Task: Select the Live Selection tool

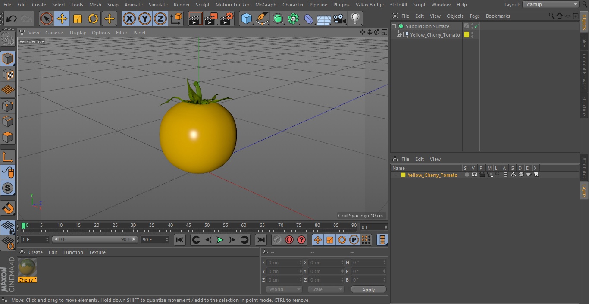Action: pos(46,19)
